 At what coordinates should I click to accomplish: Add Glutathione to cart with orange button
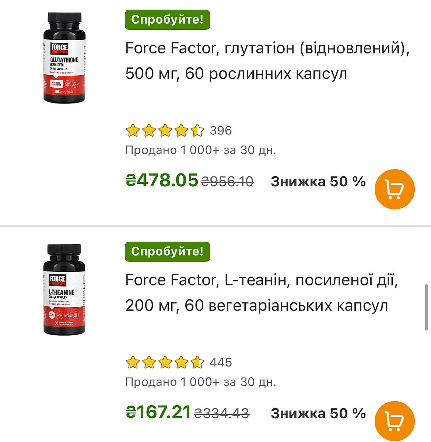coord(395,189)
